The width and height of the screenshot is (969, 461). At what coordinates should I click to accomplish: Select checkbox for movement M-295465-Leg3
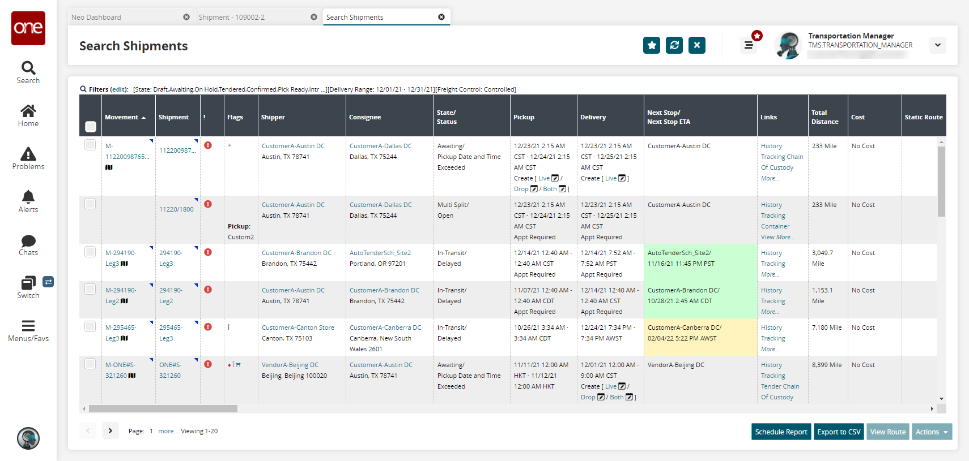click(90, 326)
